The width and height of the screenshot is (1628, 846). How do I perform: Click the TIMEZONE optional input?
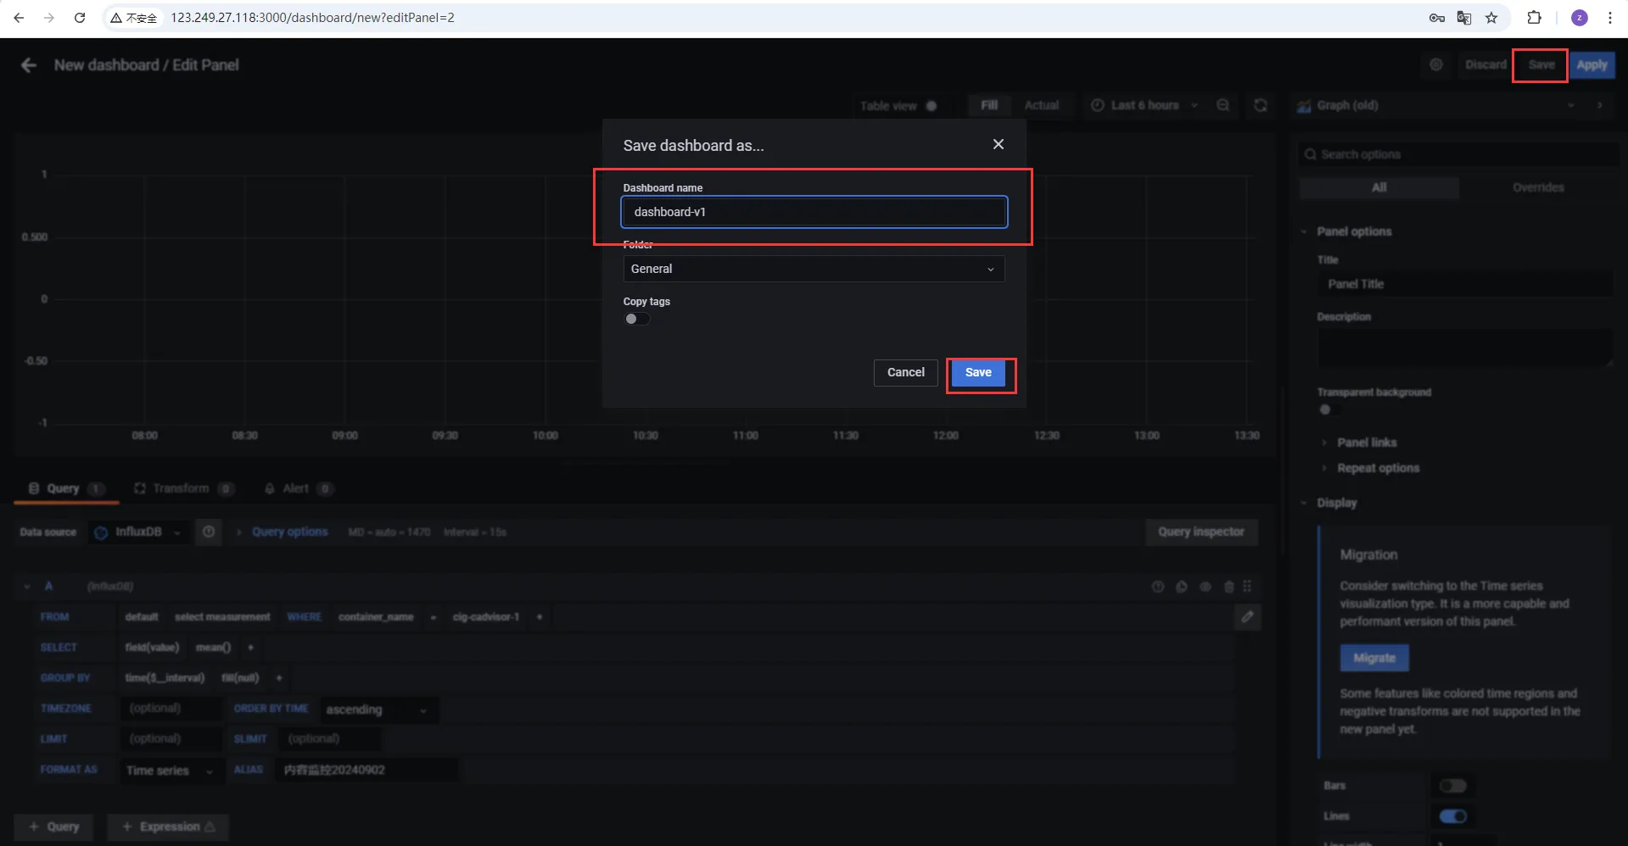pyautogui.click(x=171, y=709)
